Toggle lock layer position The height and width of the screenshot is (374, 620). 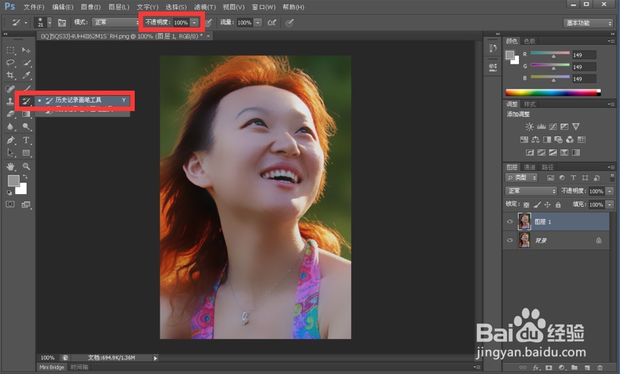pyautogui.click(x=548, y=204)
